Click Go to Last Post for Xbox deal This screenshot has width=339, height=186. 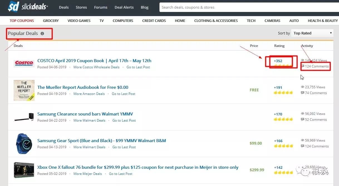point(121,174)
